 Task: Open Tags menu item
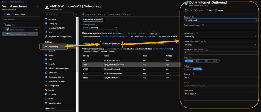50,32
